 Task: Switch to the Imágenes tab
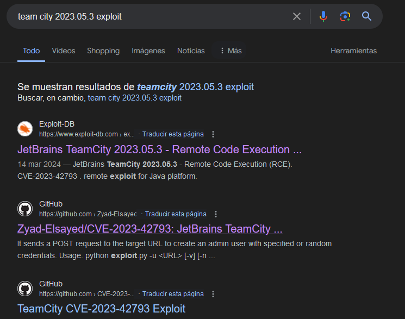point(148,51)
